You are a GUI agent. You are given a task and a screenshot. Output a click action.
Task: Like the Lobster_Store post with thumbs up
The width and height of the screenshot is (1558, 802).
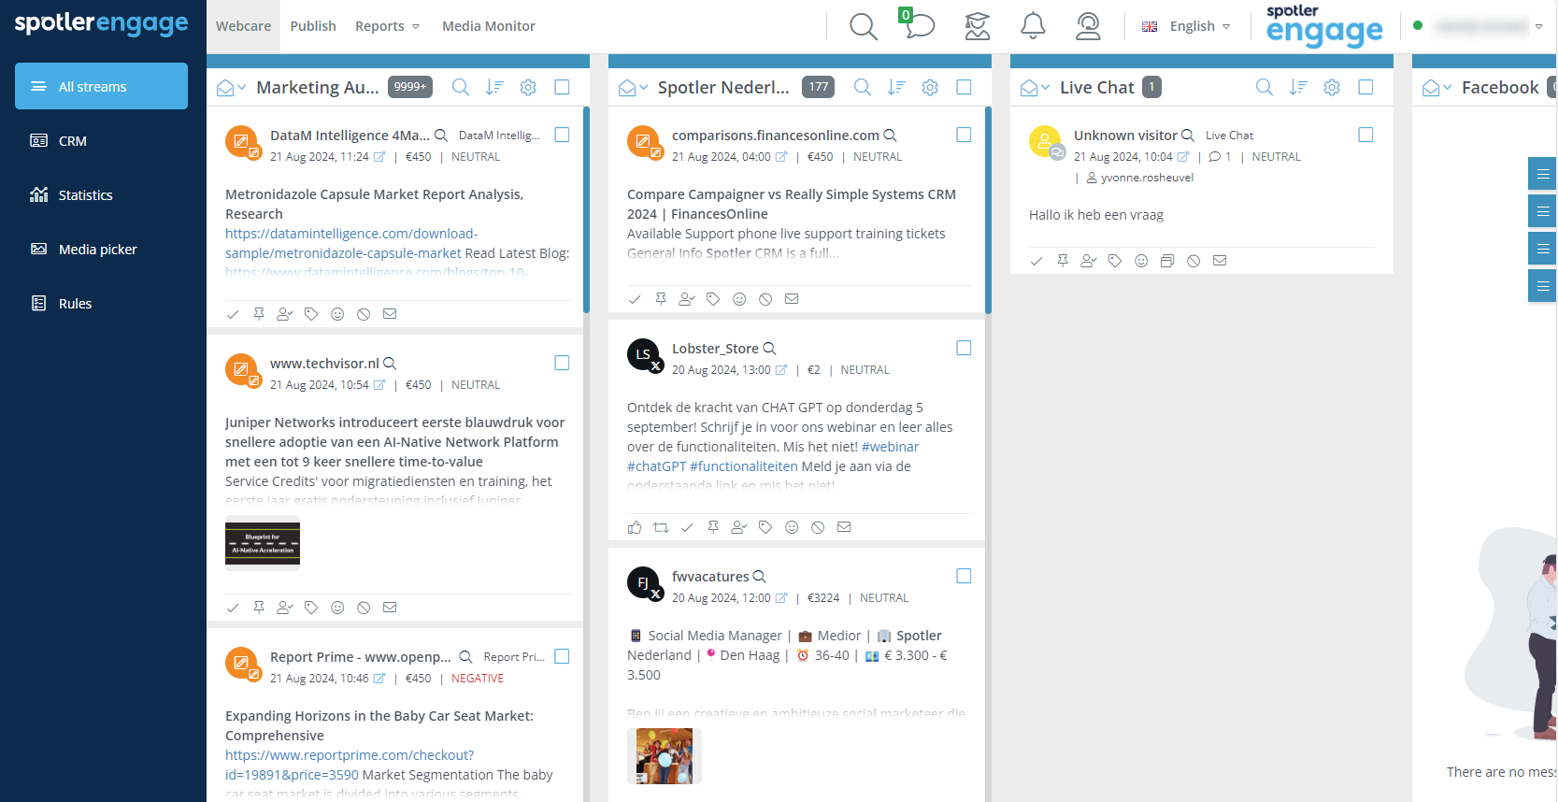coord(635,527)
